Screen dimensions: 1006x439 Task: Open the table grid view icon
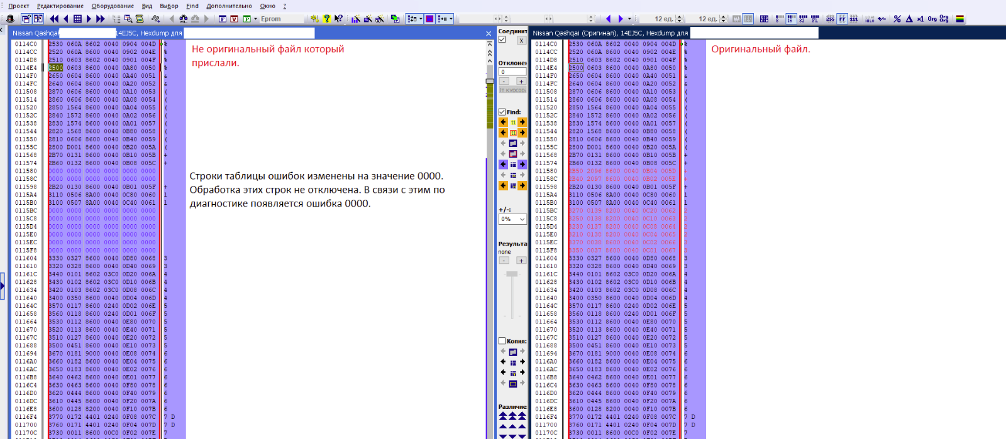click(77, 19)
